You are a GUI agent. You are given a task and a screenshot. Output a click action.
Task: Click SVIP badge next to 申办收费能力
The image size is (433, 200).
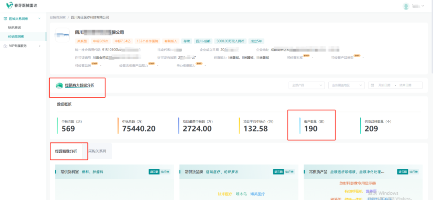click(199, 64)
